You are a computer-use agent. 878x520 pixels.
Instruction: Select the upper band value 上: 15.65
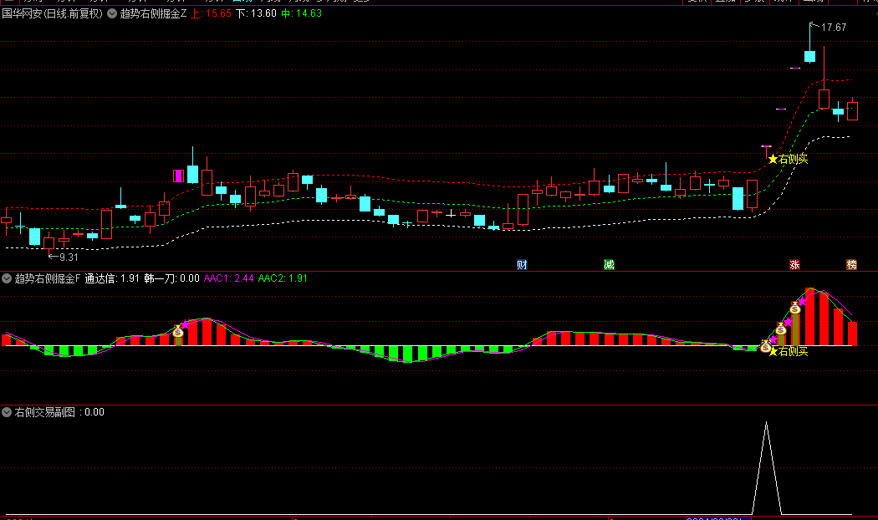(x=211, y=13)
